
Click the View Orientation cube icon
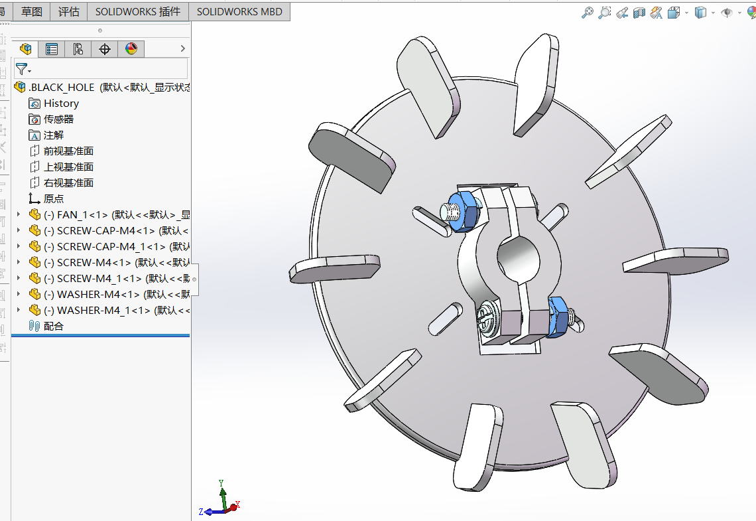point(674,13)
